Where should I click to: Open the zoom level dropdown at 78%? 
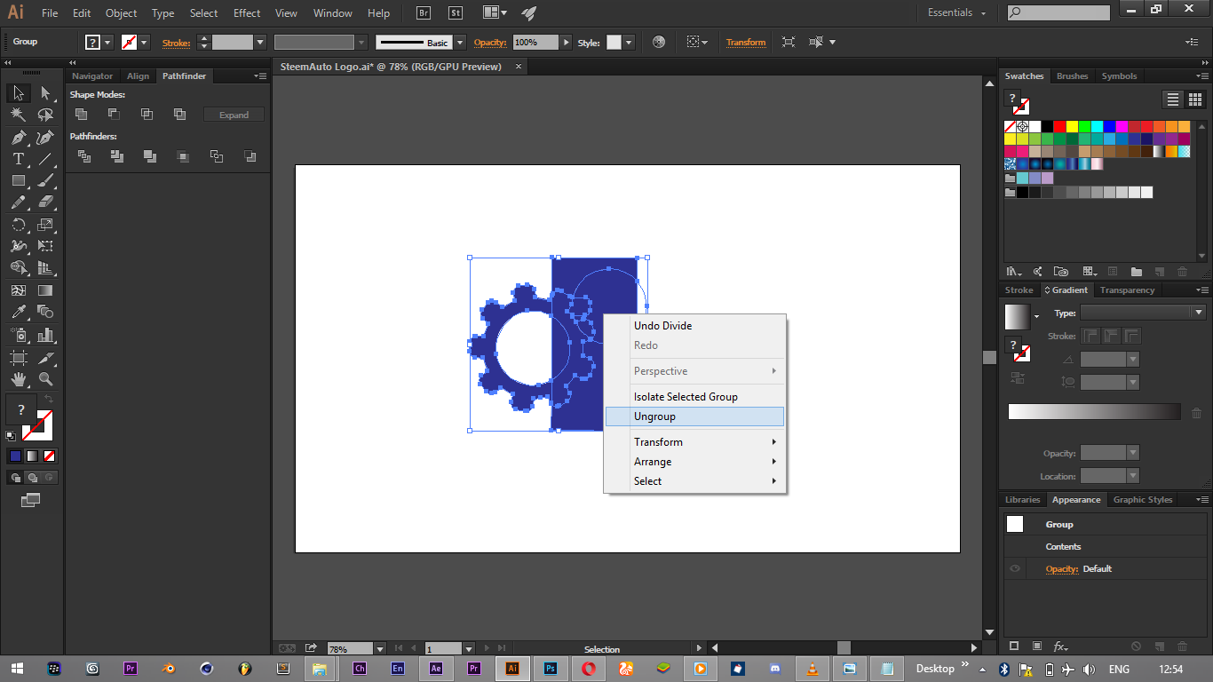tap(380, 649)
